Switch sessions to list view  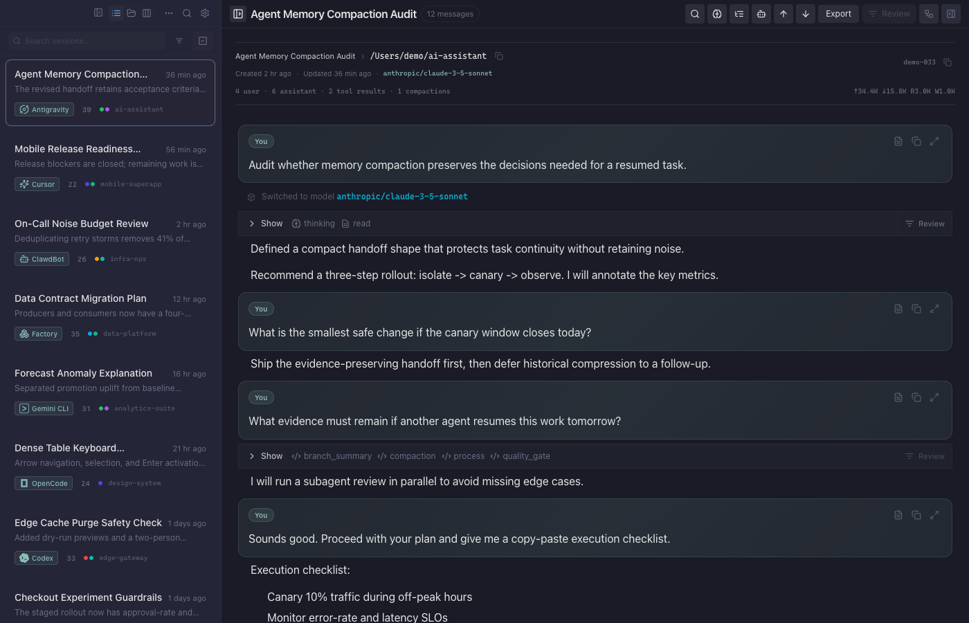coord(116,13)
